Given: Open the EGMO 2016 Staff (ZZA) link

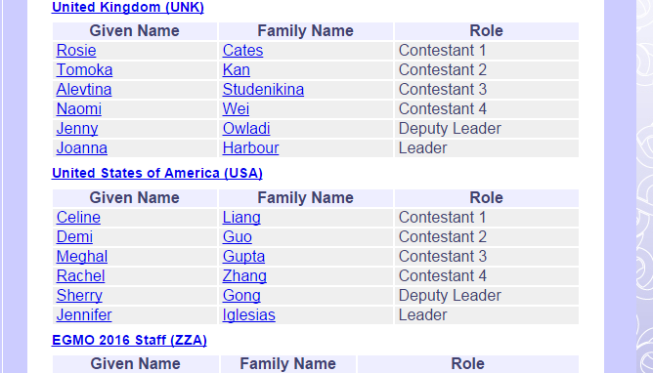Looking at the screenshot, I should tap(129, 340).
